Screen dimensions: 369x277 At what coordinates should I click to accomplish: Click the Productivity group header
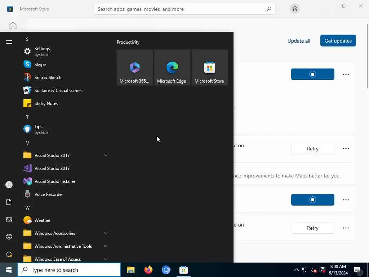pyautogui.click(x=128, y=42)
